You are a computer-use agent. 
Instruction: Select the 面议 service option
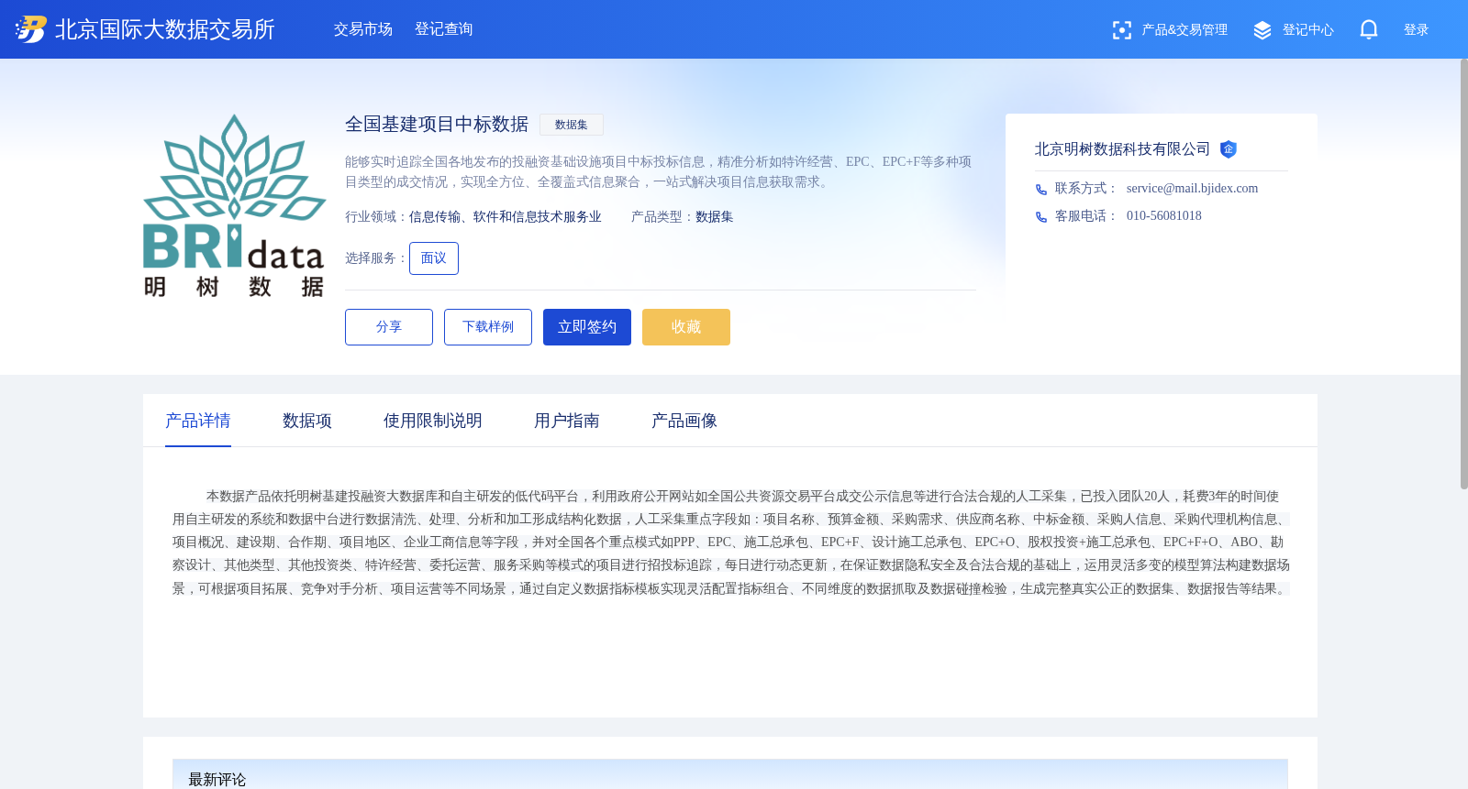click(434, 258)
